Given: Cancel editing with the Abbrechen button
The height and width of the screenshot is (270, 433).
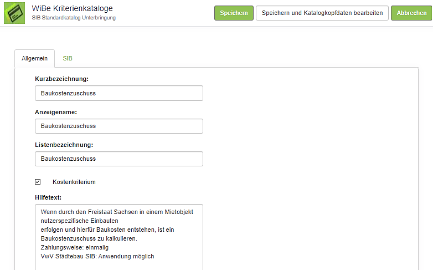Looking at the screenshot, I should (x=411, y=13).
